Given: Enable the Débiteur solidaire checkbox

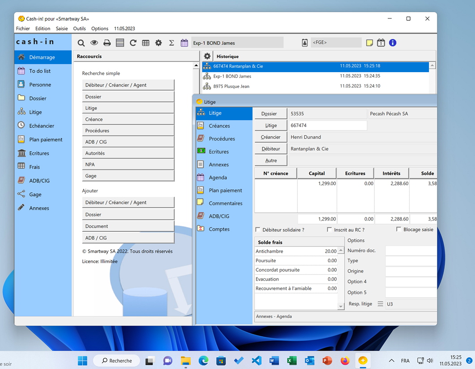Looking at the screenshot, I should pos(258,230).
